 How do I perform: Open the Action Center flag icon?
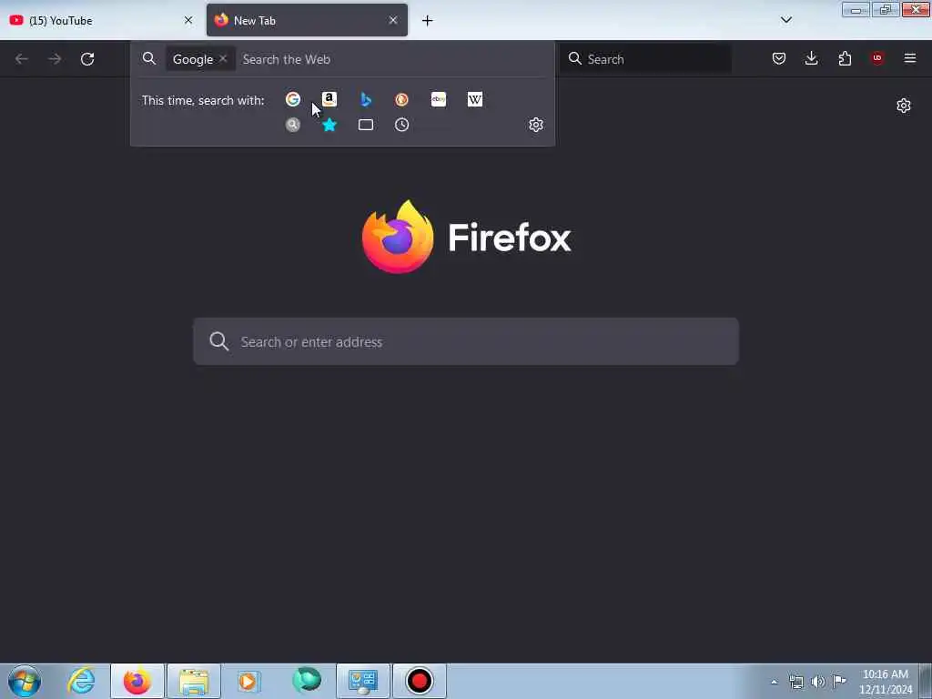pyautogui.click(x=839, y=682)
